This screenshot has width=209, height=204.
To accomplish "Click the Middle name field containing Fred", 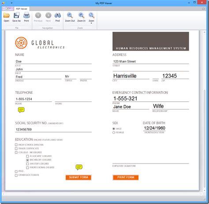I will (38, 77).
